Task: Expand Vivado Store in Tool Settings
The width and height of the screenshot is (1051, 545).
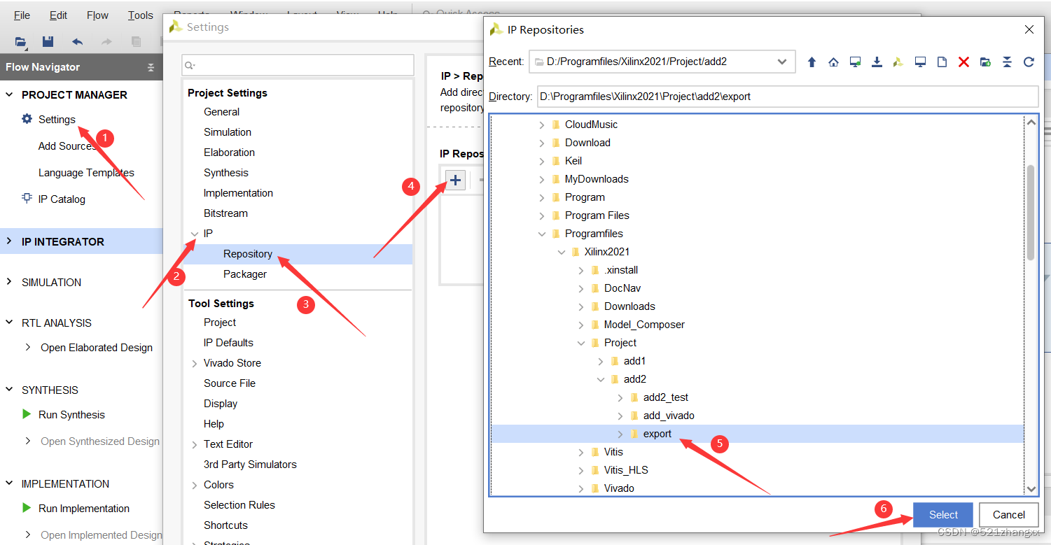Action: pyautogui.click(x=195, y=364)
